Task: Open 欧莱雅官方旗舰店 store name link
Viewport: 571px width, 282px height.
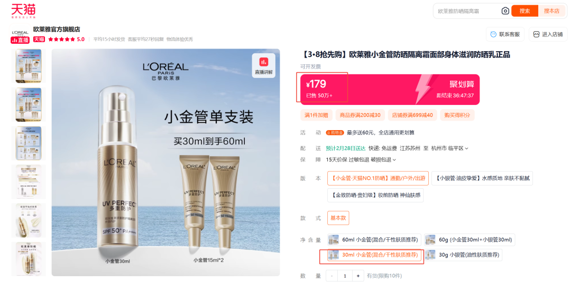Action: 57,30
